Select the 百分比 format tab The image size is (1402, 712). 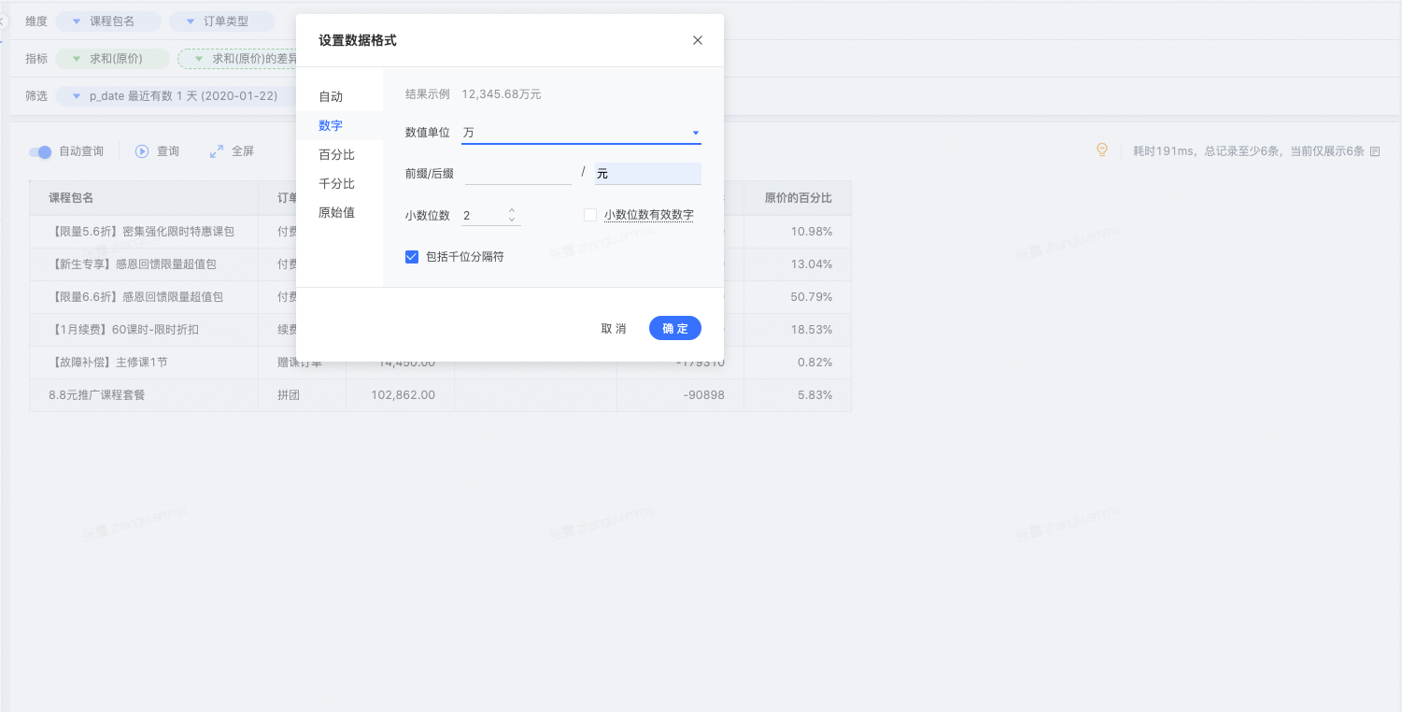(336, 155)
